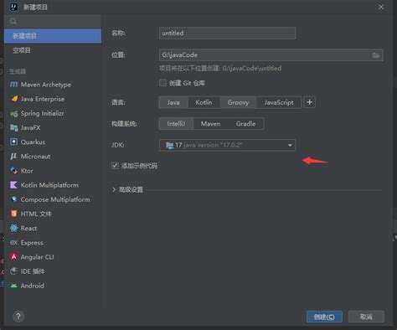397x330 pixels.
Task: Add another language with the plus button
Action: pyautogui.click(x=309, y=102)
